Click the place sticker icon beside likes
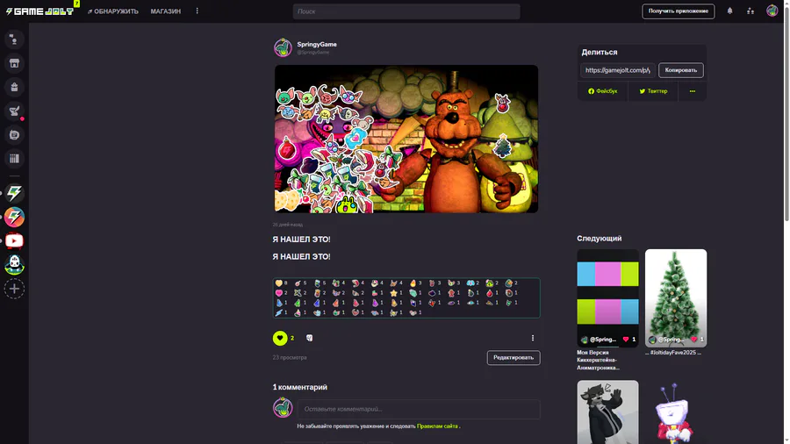 309,339
